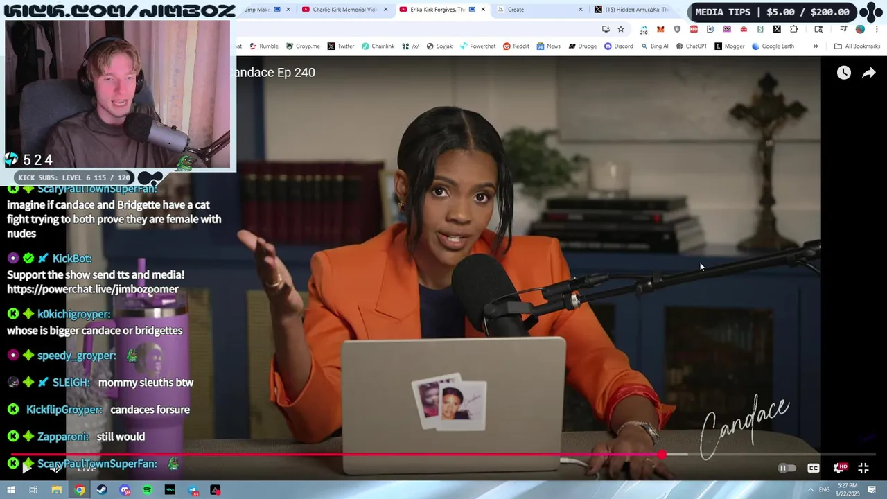Open the Soyjak bookmark
887x499 pixels.
pyautogui.click(x=439, y=46)
